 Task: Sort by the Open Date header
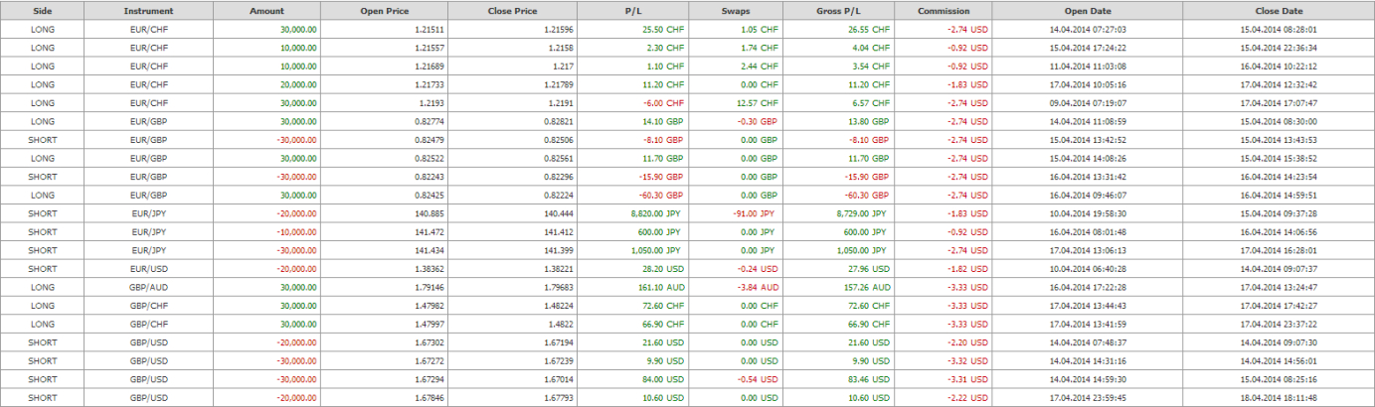1088,10
